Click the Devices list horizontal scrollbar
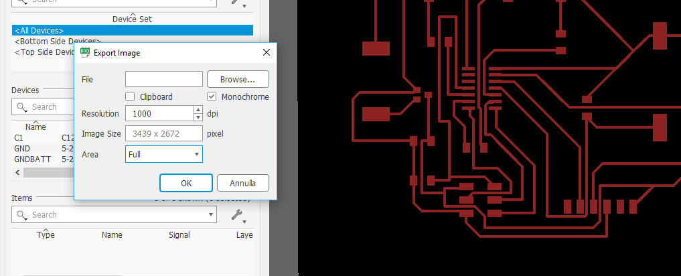This screenshot has height=276, width=681. coord(48,173)
